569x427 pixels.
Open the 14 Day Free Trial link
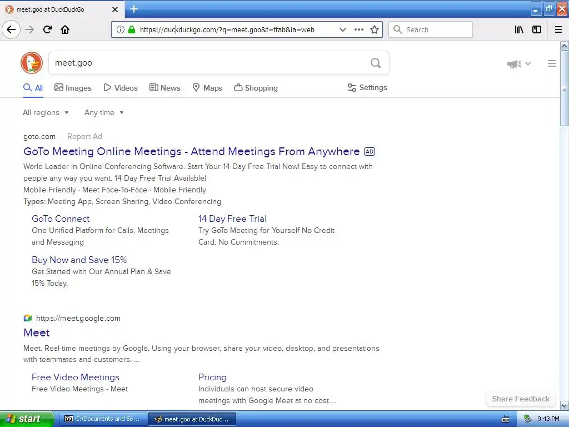(x=233, y=219)
